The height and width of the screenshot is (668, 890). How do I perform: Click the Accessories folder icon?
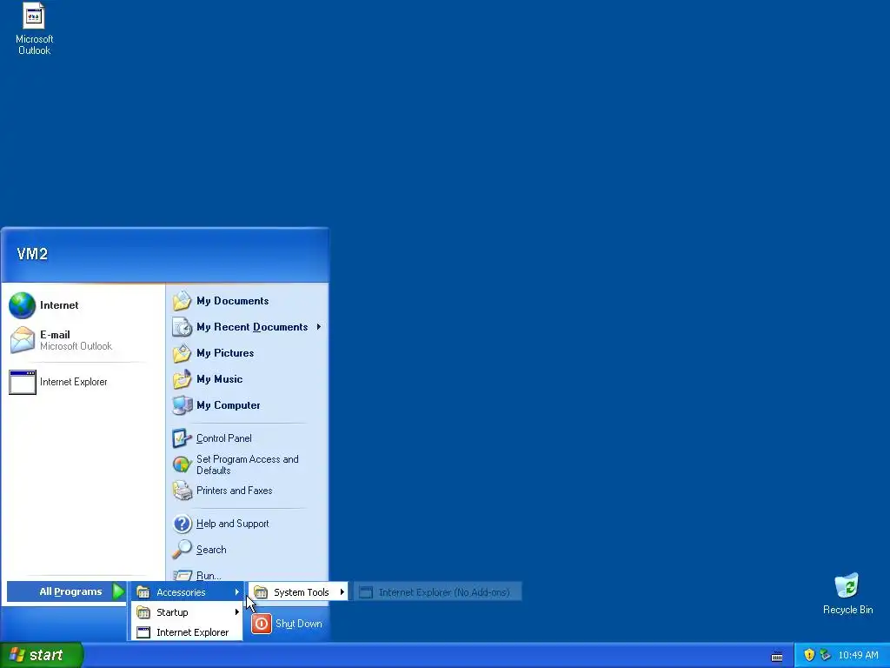coord(143,592)
